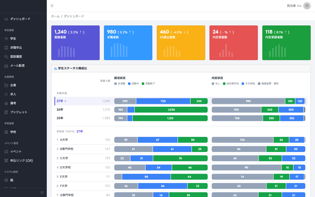
Task: Click ダッシュボード breadcrumb text
Action: click(74, 16)
